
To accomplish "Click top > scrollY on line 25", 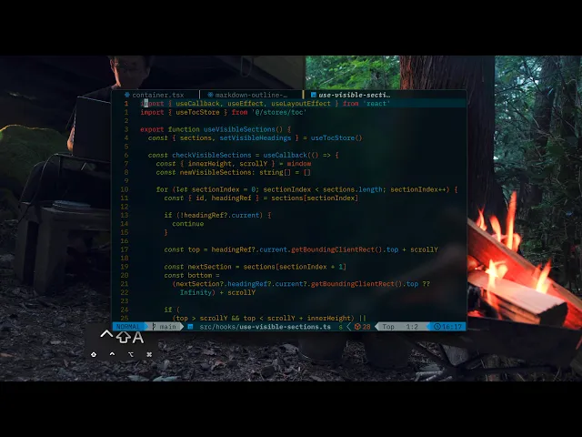I will tap(202, 318).
